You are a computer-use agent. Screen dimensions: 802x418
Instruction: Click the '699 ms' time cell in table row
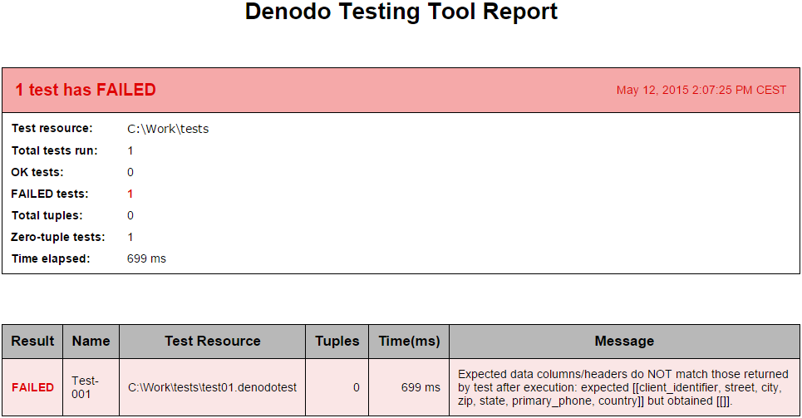tap(409, 387)
